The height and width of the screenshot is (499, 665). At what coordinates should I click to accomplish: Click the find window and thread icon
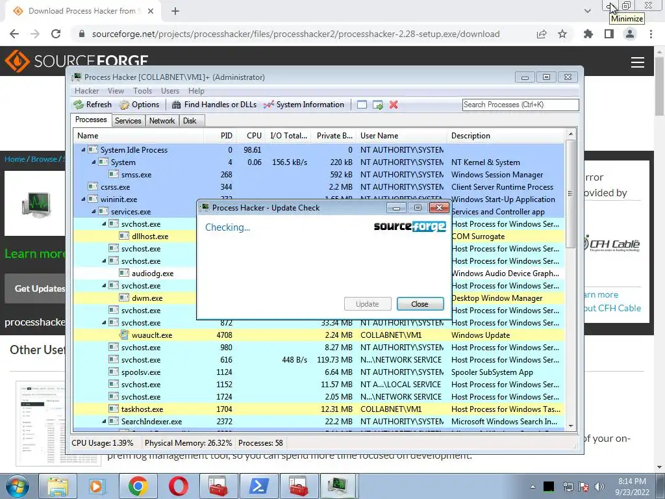[377, 105]
